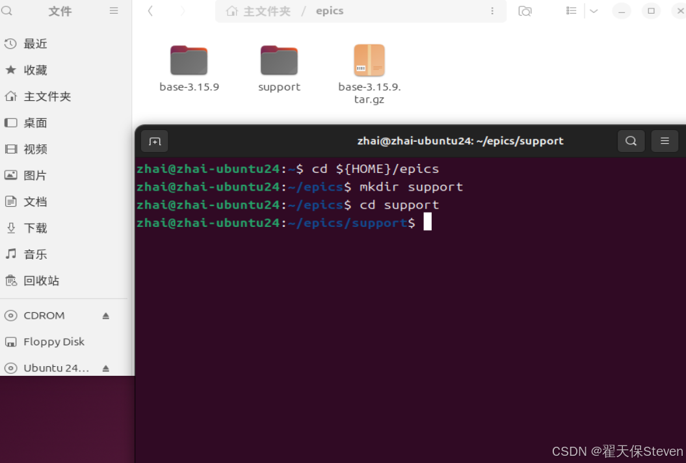686x463 pixels.
Task: Select the support folder icon
Action: pyautogui.click(x=279, y=60)
